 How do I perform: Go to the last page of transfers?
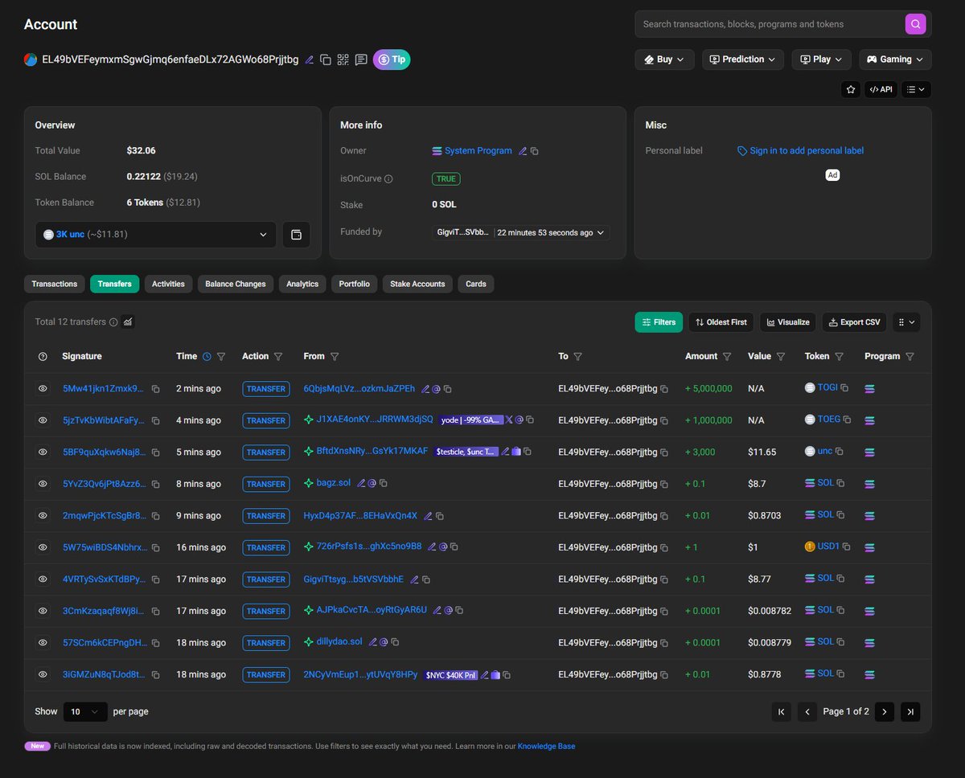910,711
